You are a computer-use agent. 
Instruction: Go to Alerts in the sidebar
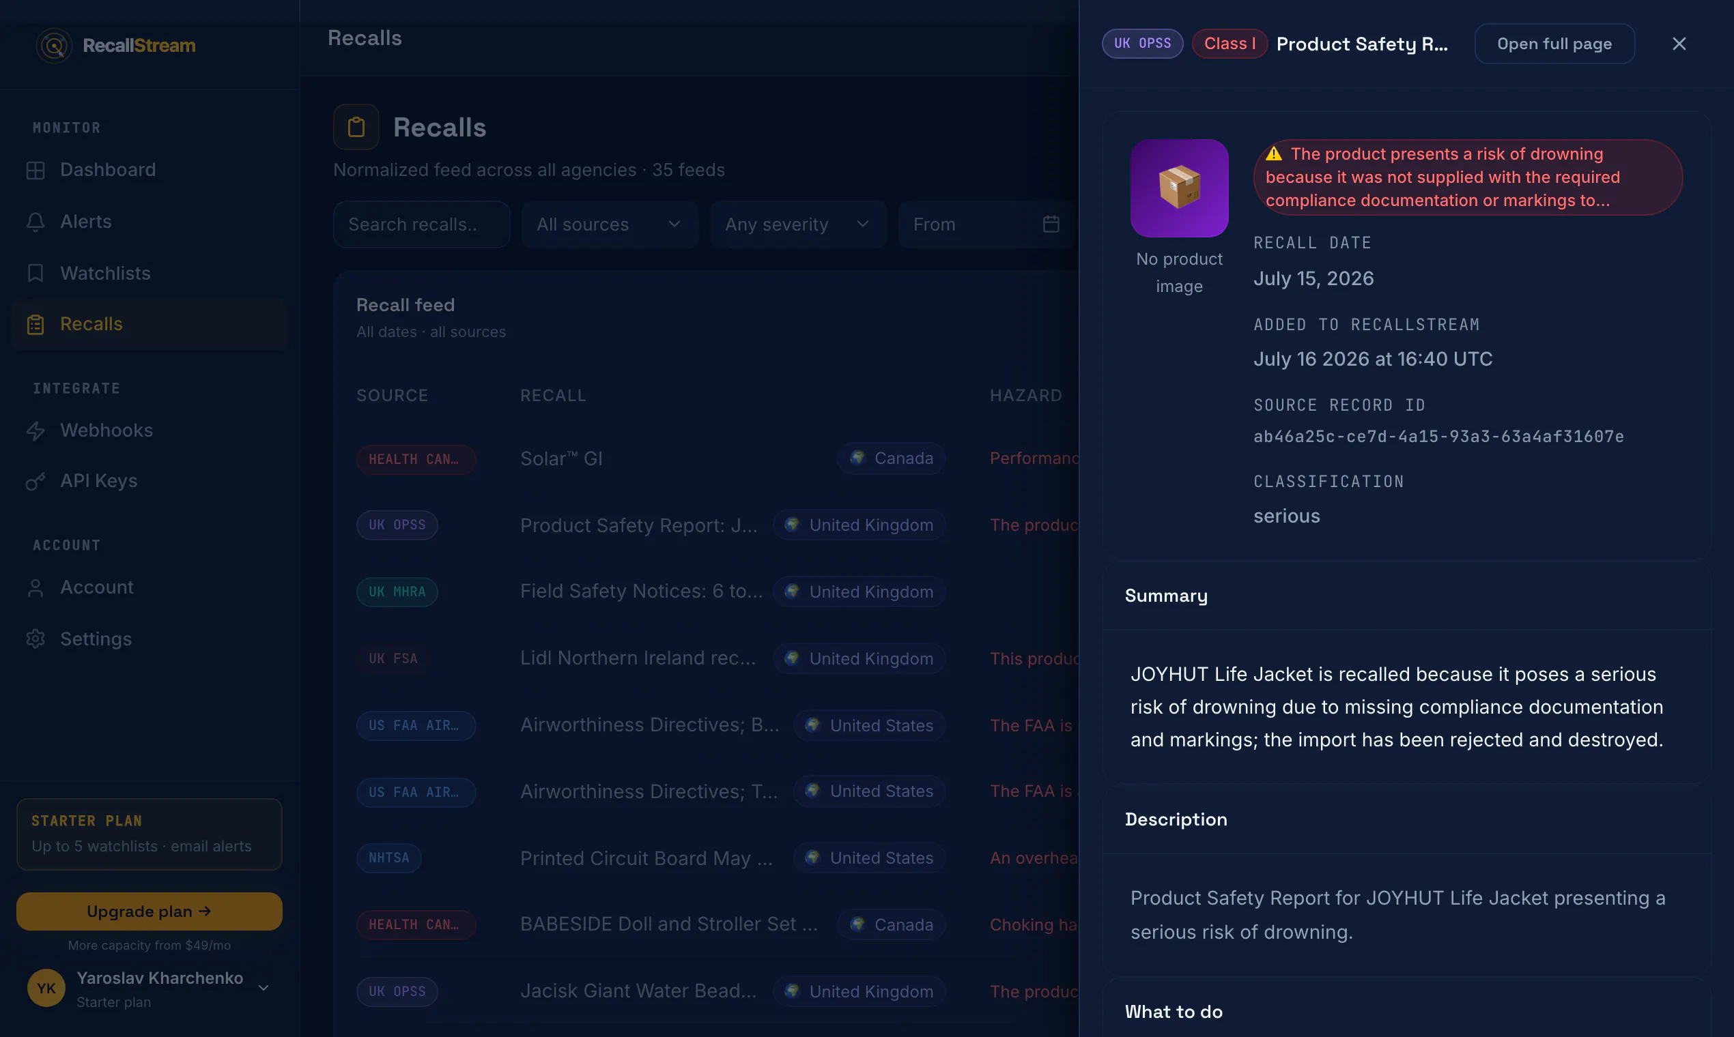coord(150,222)
